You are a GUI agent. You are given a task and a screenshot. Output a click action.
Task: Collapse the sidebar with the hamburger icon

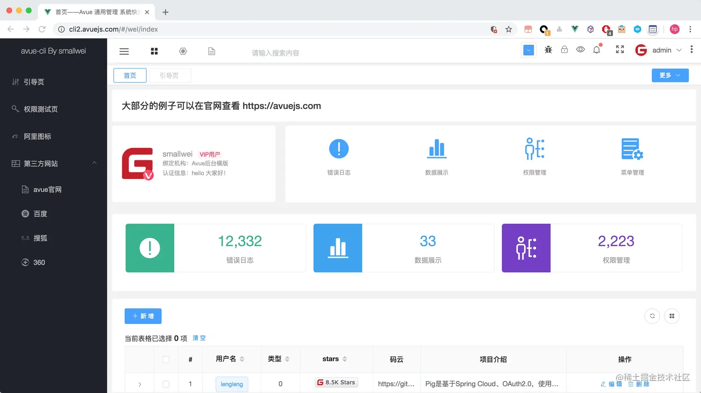click(124, 51)
